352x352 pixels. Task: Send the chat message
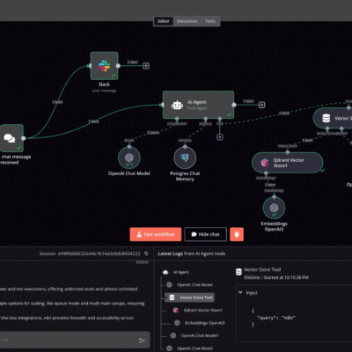142,341
